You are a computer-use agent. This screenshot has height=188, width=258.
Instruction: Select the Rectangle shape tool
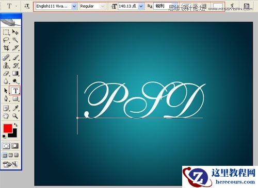click(15, 99)
